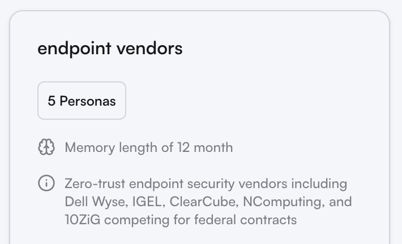Click the "Memory length of 12 month" text
This screenshot has width=402, height=244.
pos(148,148)
